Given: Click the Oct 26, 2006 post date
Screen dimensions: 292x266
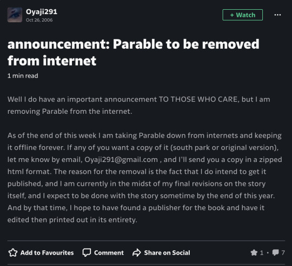Looking at the screenshot, I should tap(39, 20).
